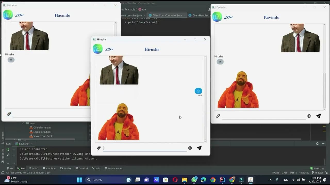Click the attachment paperclip in the Hirusha window
Viewport: 330px width, 185px height.
coord(98,148)
